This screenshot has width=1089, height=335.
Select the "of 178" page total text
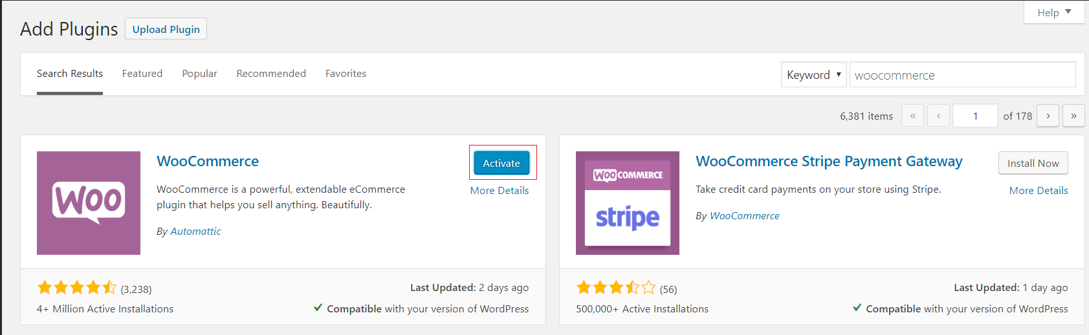tap(1018, 116)
